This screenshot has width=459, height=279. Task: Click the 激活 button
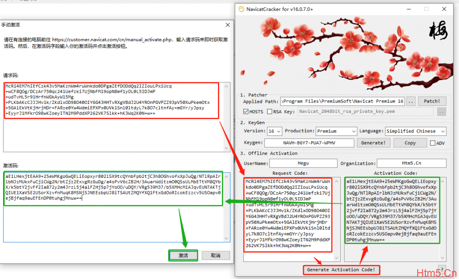point(183,256)
